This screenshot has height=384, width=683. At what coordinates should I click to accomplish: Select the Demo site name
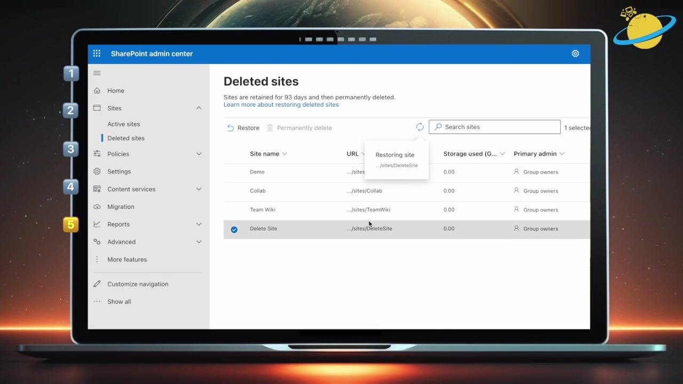tap(257, 172)
